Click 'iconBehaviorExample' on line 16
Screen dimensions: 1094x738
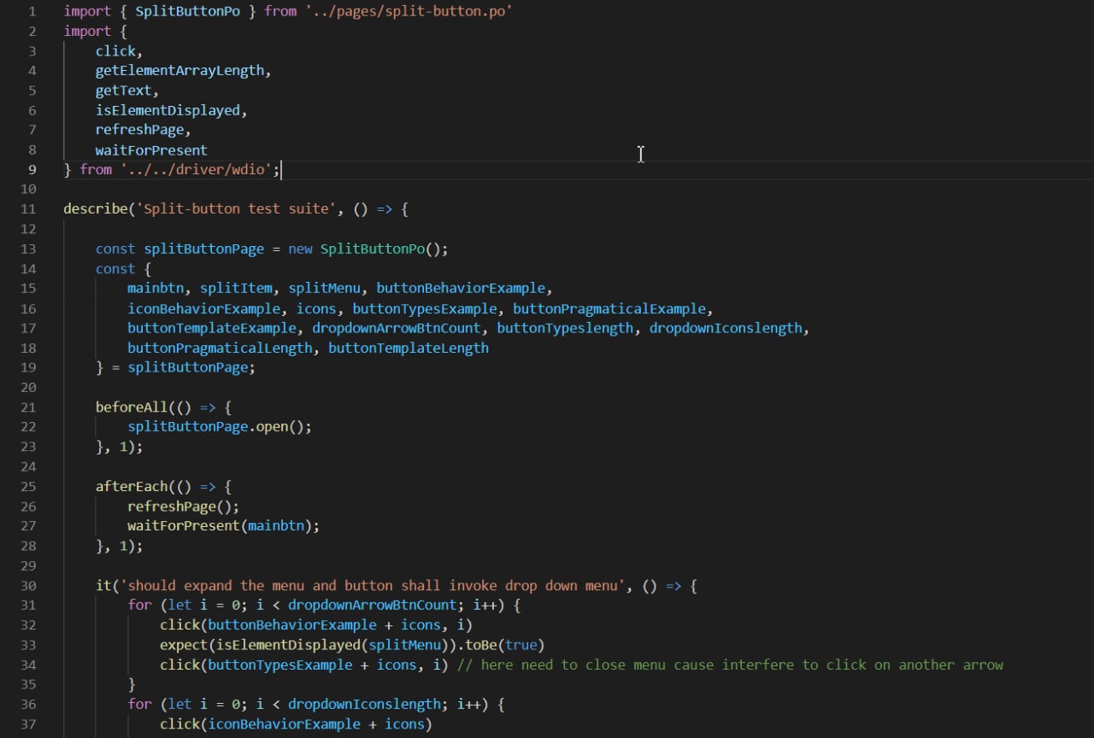click(203, 308)
